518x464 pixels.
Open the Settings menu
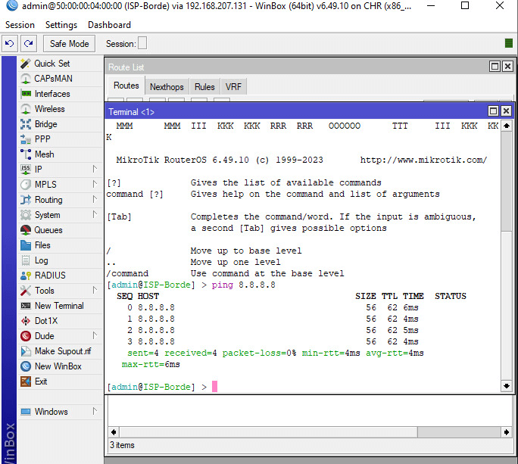61,25
